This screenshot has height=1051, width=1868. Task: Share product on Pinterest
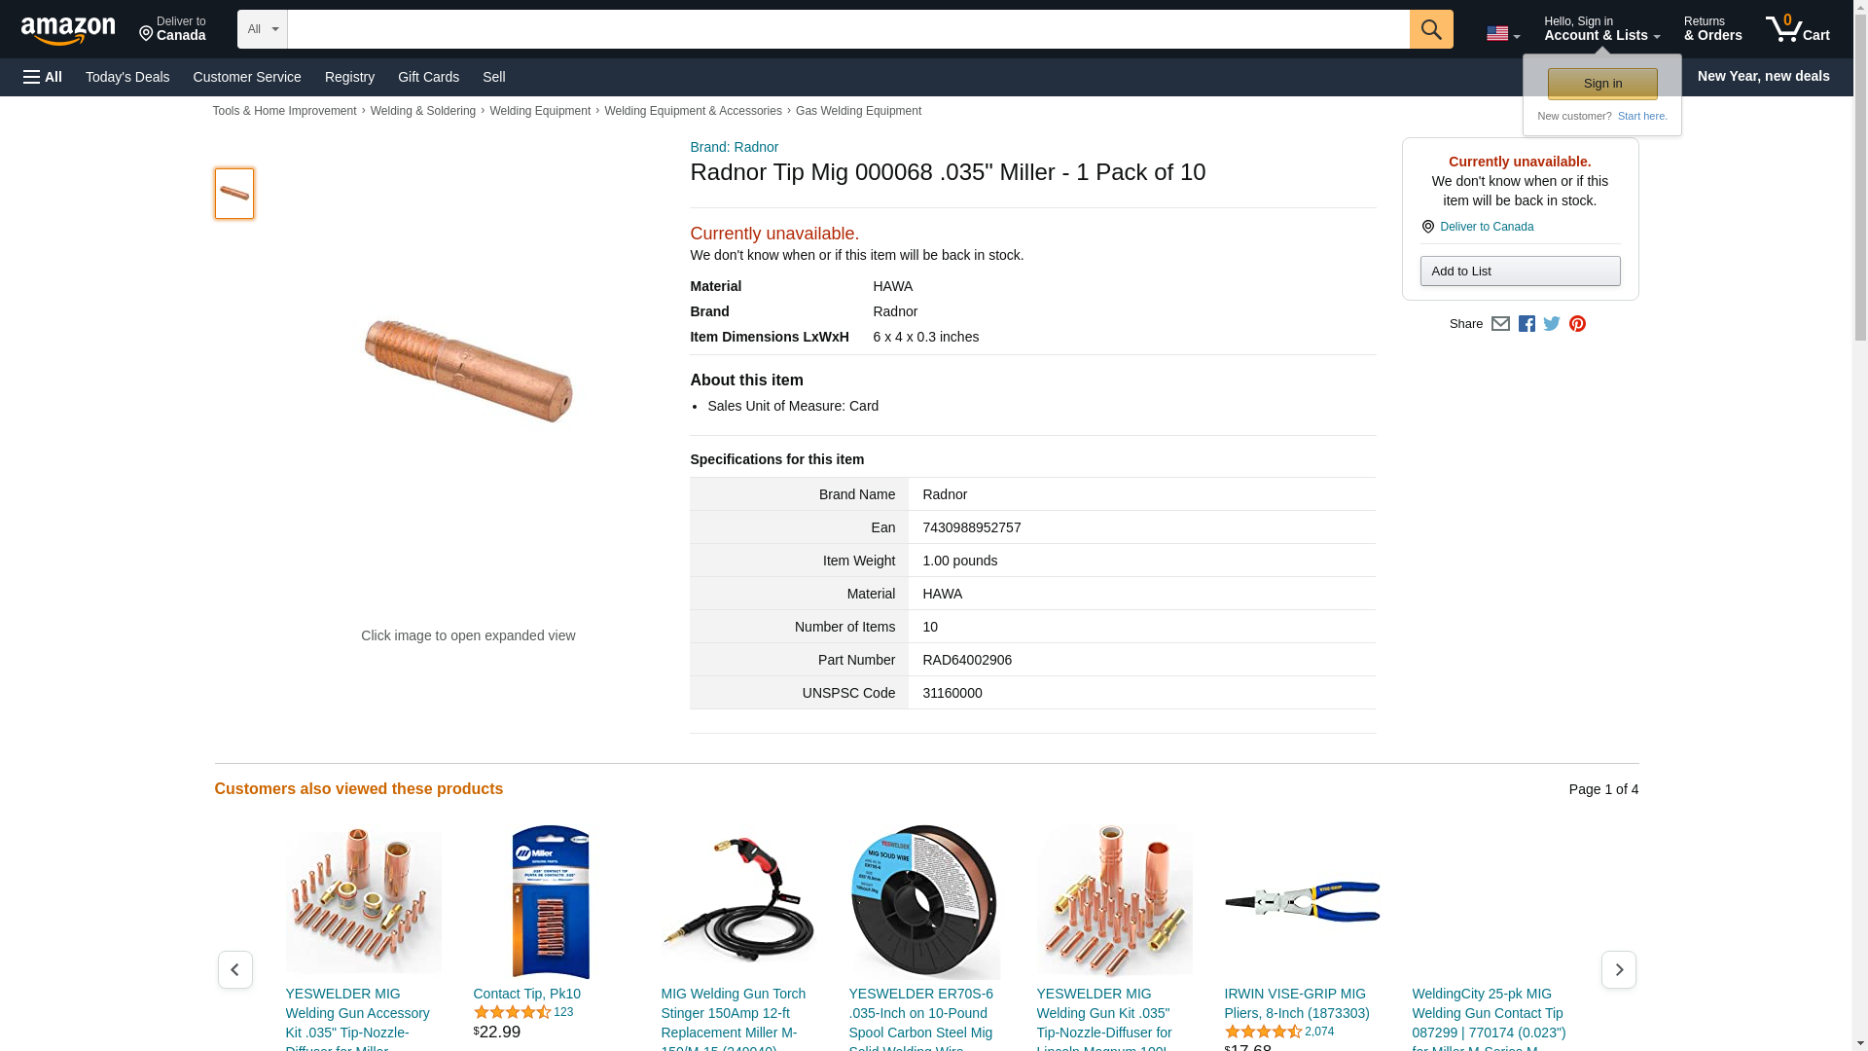[1577, 324]
